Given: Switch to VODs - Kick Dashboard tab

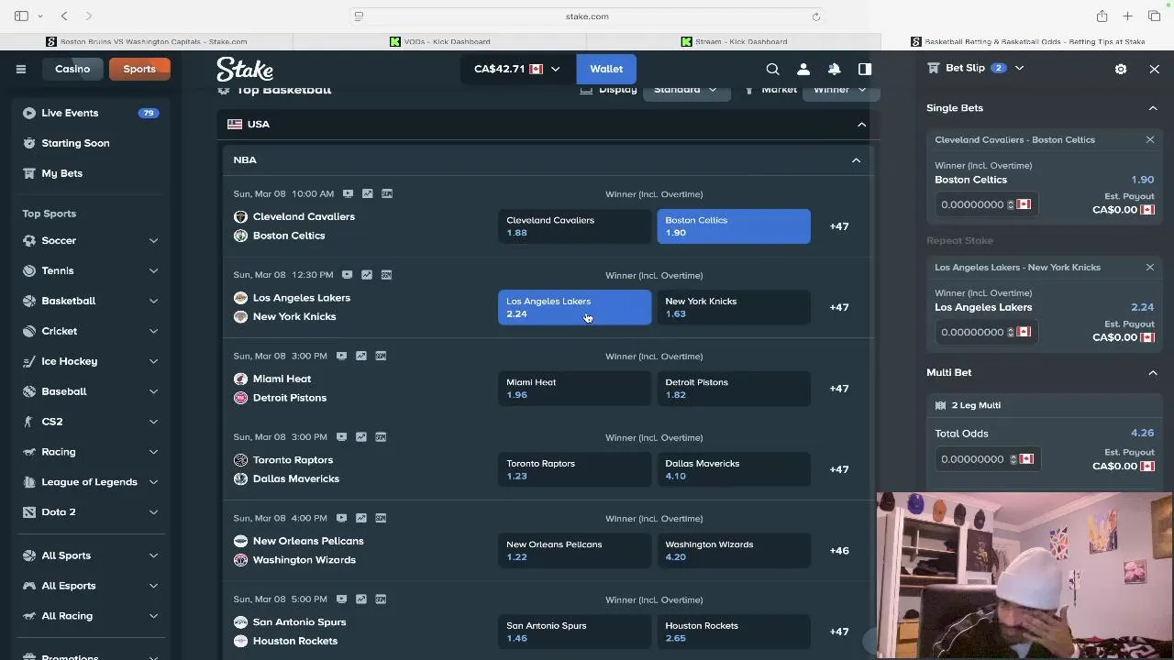Looking at the screenshot, I should tap(440, 41).
